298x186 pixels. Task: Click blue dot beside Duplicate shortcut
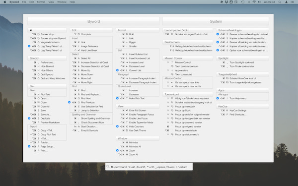[x=29, y=118]
